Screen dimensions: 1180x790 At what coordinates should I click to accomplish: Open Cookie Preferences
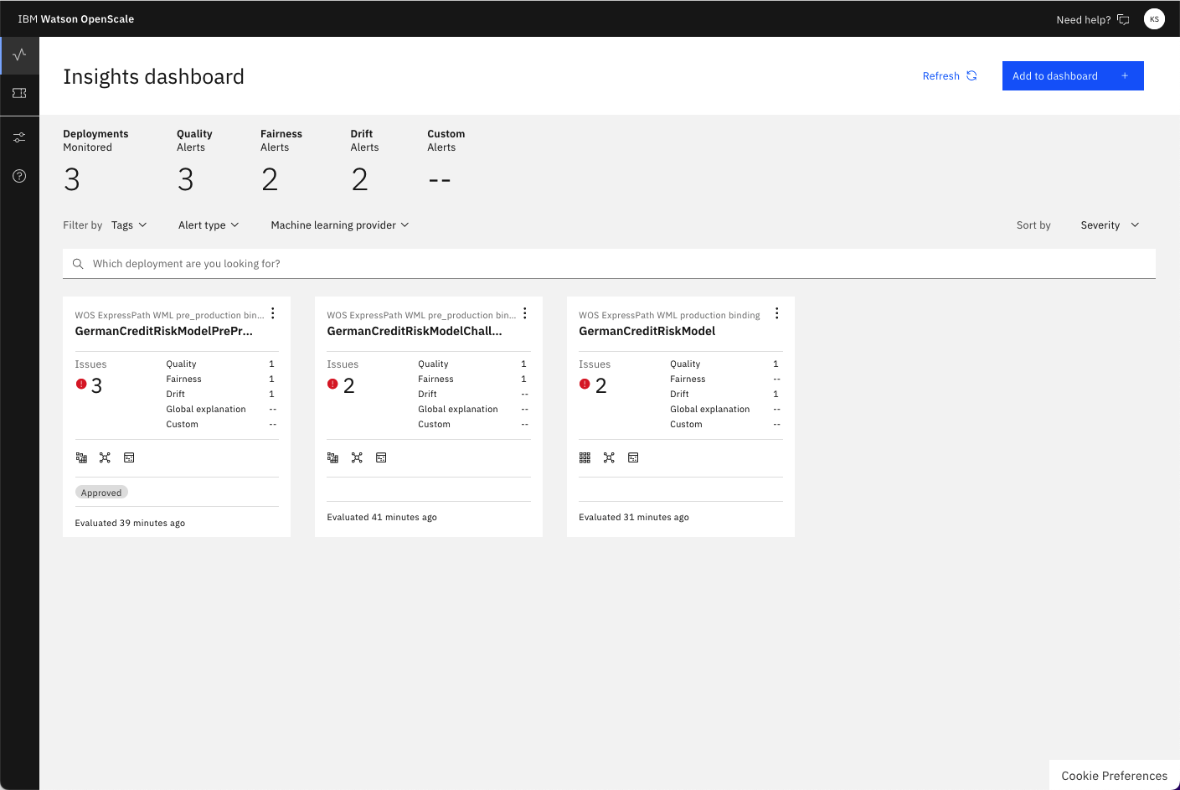(x=1114, y=776)
